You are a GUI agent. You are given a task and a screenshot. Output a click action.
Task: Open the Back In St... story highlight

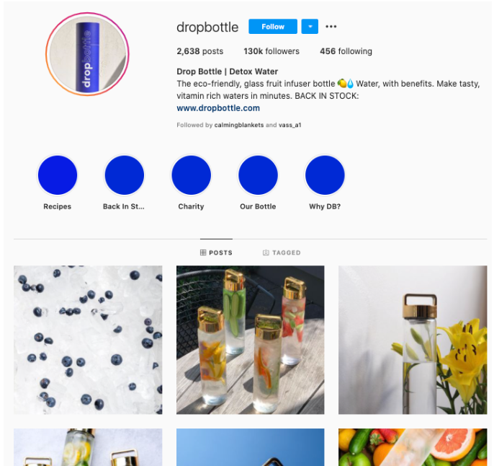[124, 175]
